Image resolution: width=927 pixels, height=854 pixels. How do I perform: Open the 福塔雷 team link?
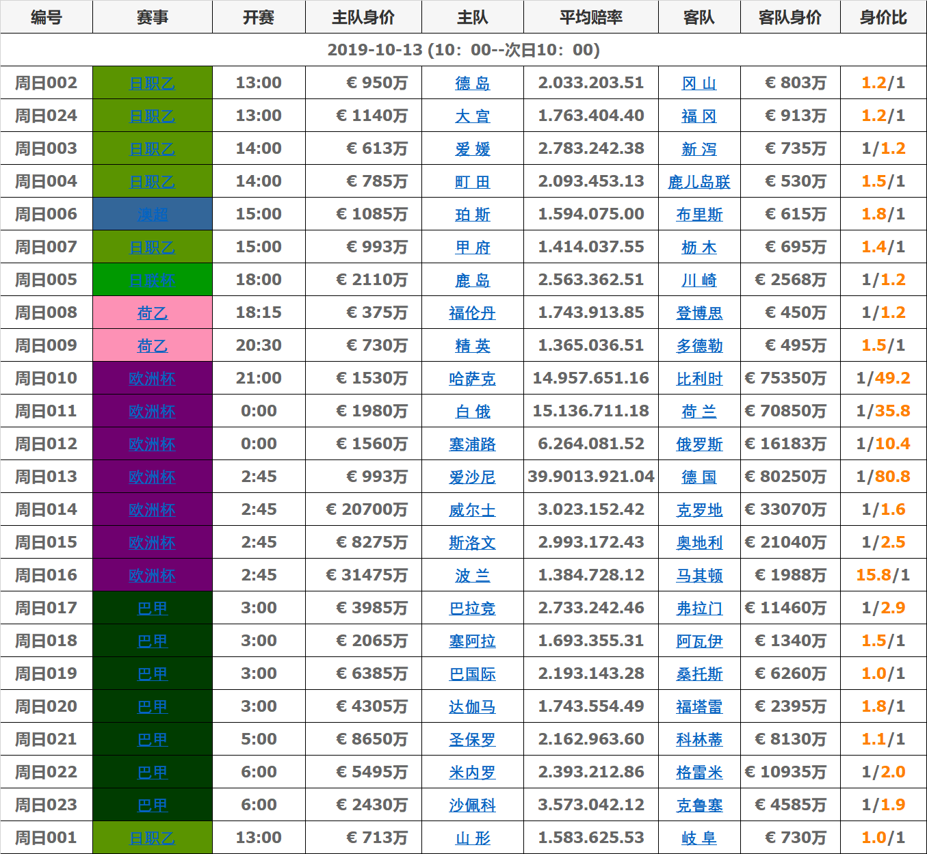pos(699,707)
